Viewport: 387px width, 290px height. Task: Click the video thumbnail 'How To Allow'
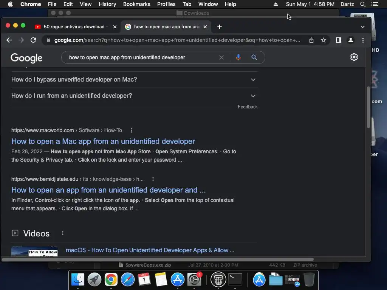pyautogui.click(x=34, y=251)
